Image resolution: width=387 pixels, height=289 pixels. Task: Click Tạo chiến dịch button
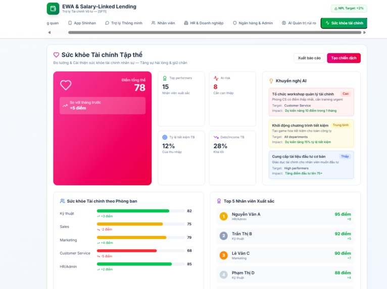[x=344, y=58]
